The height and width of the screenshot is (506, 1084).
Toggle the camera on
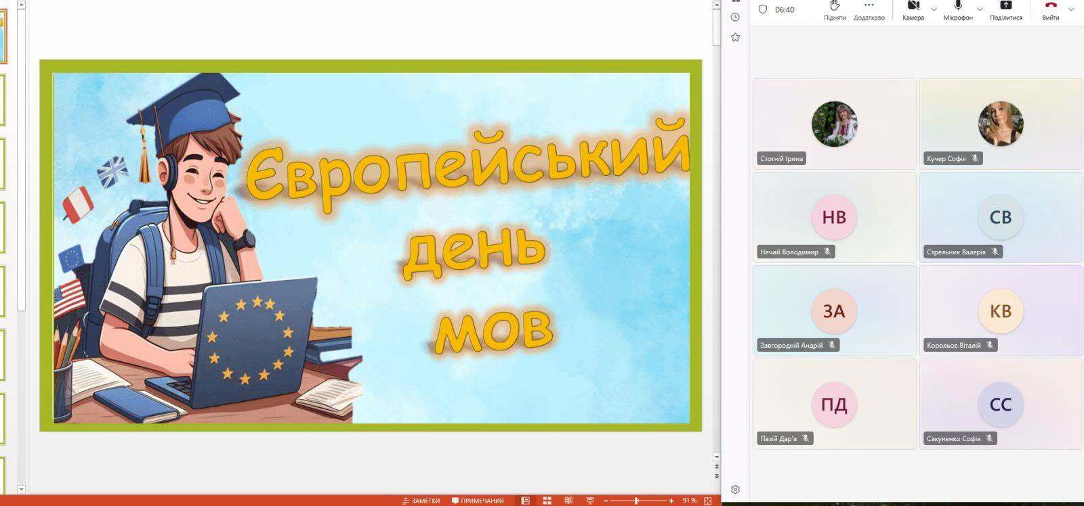[913, 10]
